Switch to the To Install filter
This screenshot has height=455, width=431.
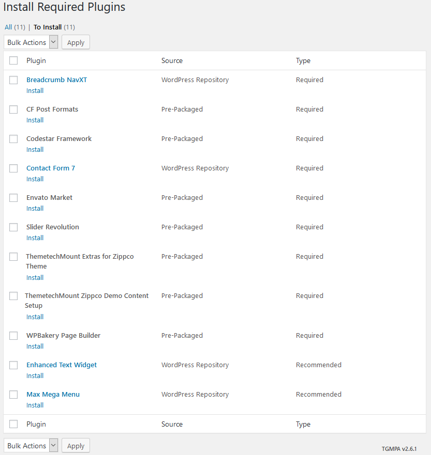[x=54, y=27]
